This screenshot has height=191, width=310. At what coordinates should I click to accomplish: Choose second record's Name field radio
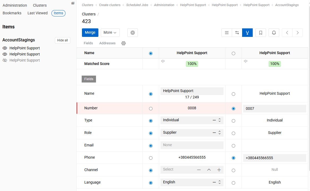click(x=233, y=94)
